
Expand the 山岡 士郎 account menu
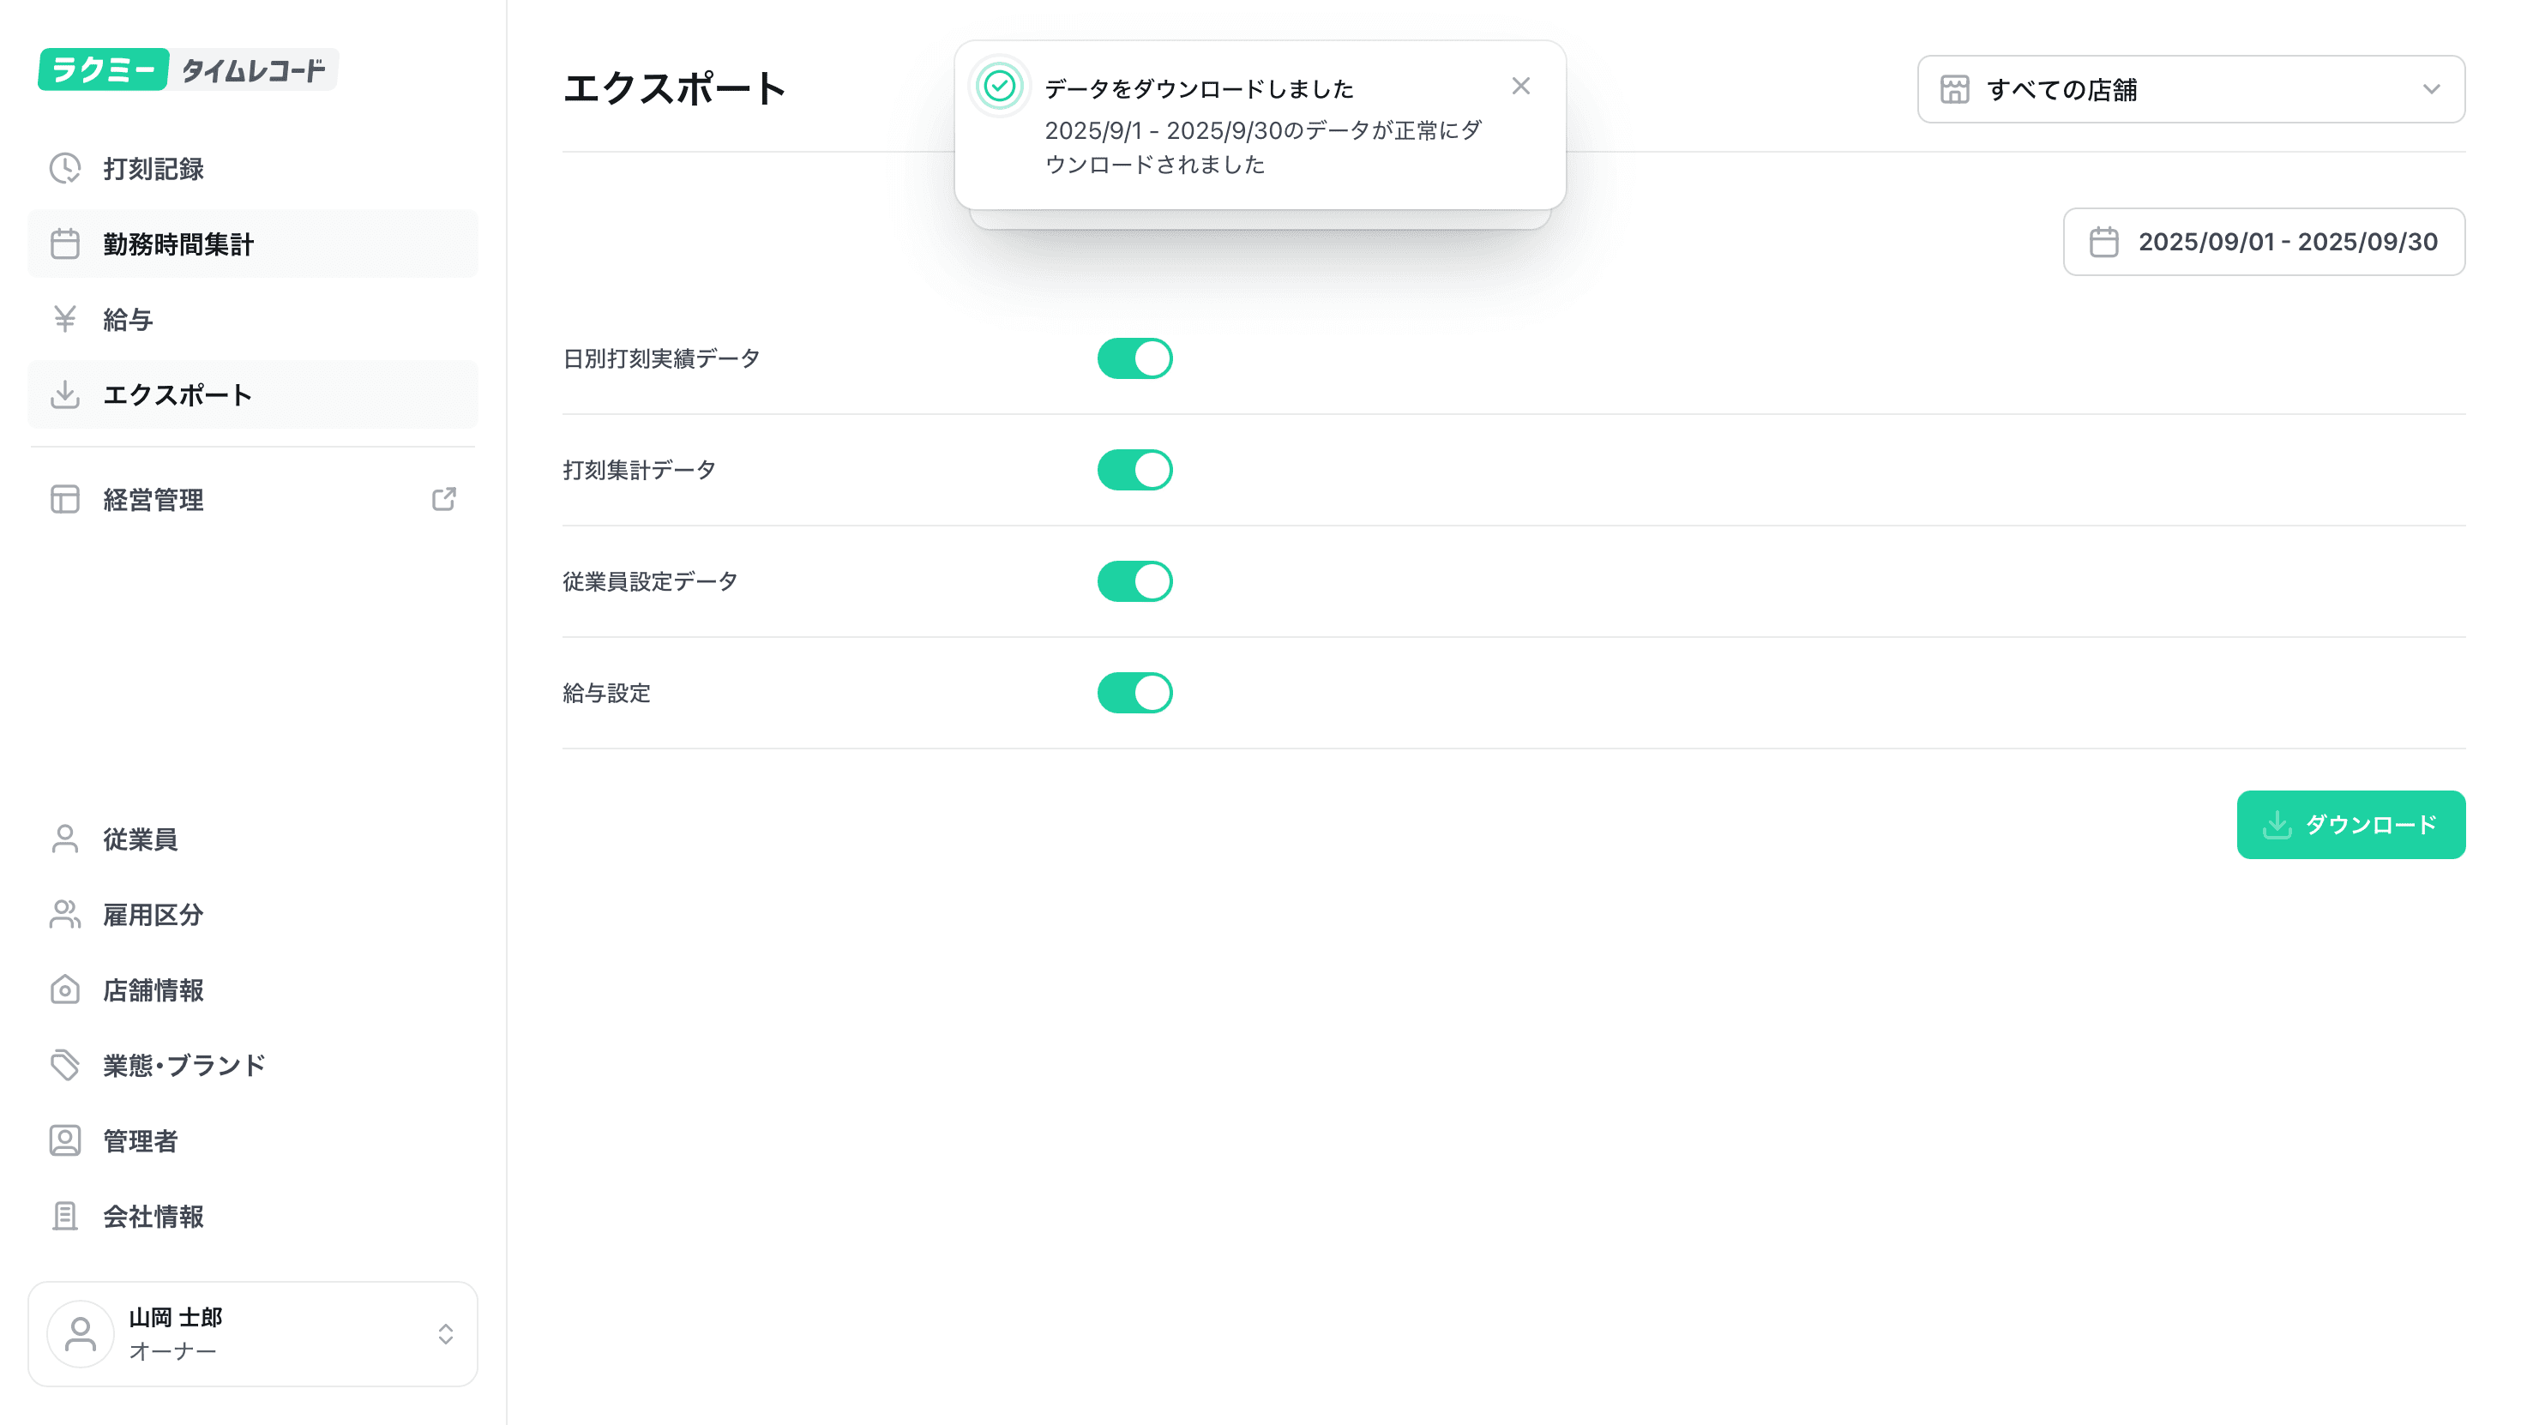tap(252, 1333)
